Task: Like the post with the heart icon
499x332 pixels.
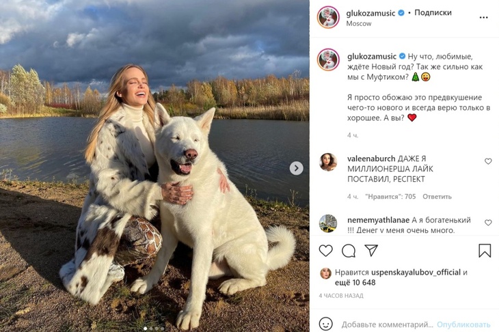Action: pyautogui.click(x=326, y=251)
